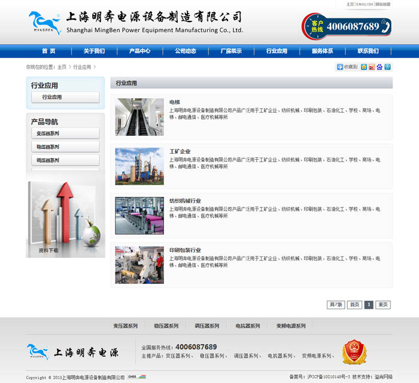Click the 资料下载 download banner image
This screenshot has width=419, height=383.
coord(65,218)
